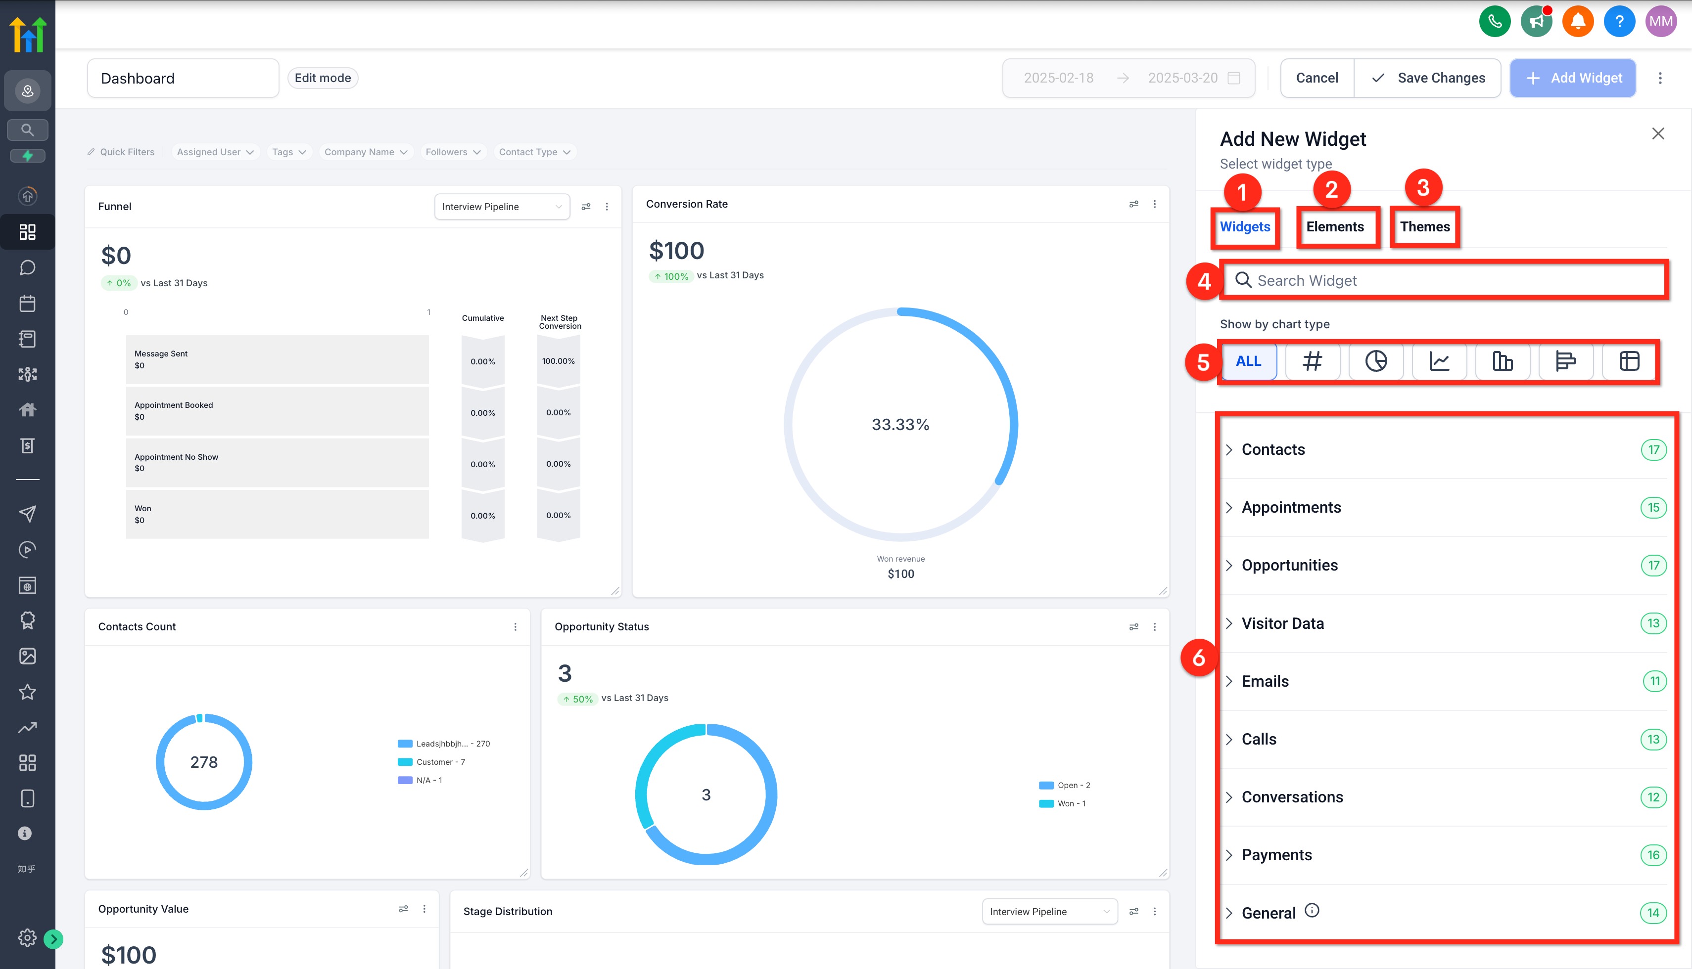This screenshot has height=969, width=1692.
Task: Switch to the Elements tab
Action: coord(1334,227)
